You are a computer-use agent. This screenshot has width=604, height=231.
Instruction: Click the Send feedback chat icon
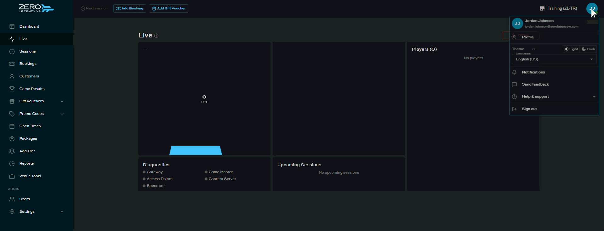(514, 84)
